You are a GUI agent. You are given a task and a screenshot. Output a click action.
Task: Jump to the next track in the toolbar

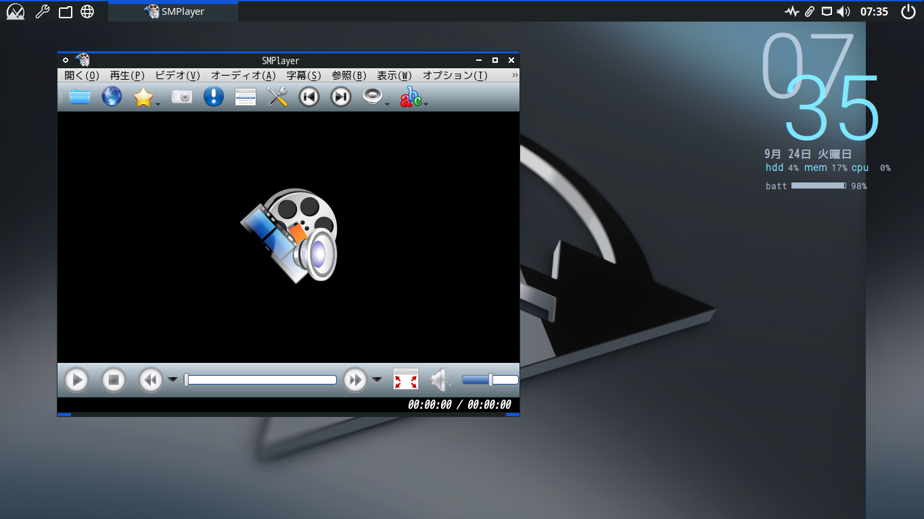click(x=341, y=97)
